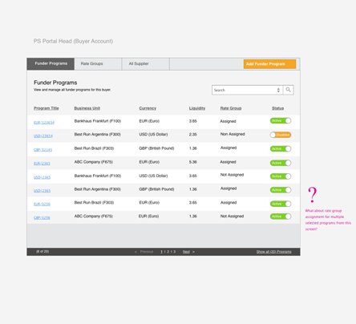Click GBP (British Pound) in GBP/32145 row
This screenshot has width=356, height=324.
click(156, 148)
